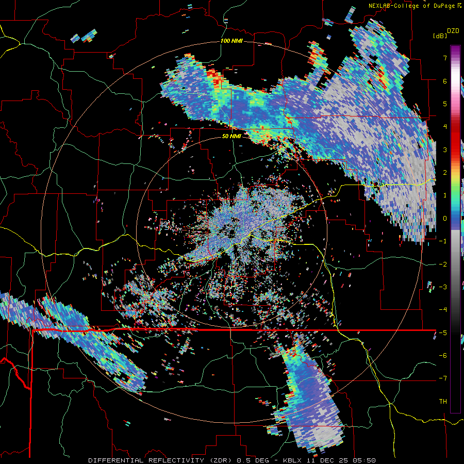Click the 0 value on the dB scale
The height and width of the screenshot is (464, 464).
(x=445, y=219)
